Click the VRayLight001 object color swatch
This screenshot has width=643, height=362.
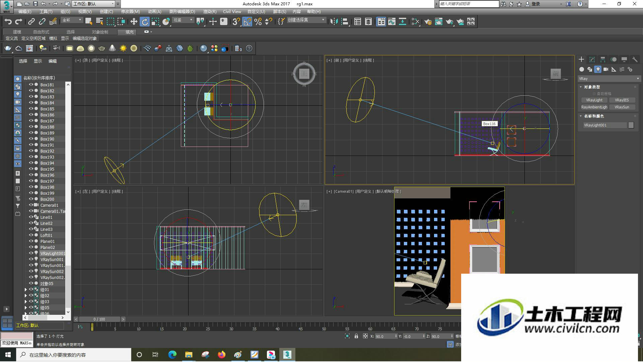coord(631,125)
